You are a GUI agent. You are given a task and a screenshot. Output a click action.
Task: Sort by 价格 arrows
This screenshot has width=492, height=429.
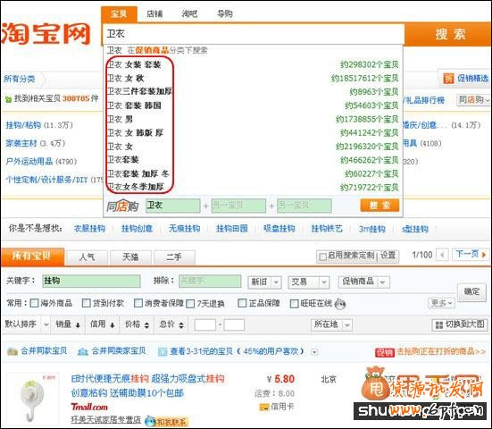click(x=146, y=325)
